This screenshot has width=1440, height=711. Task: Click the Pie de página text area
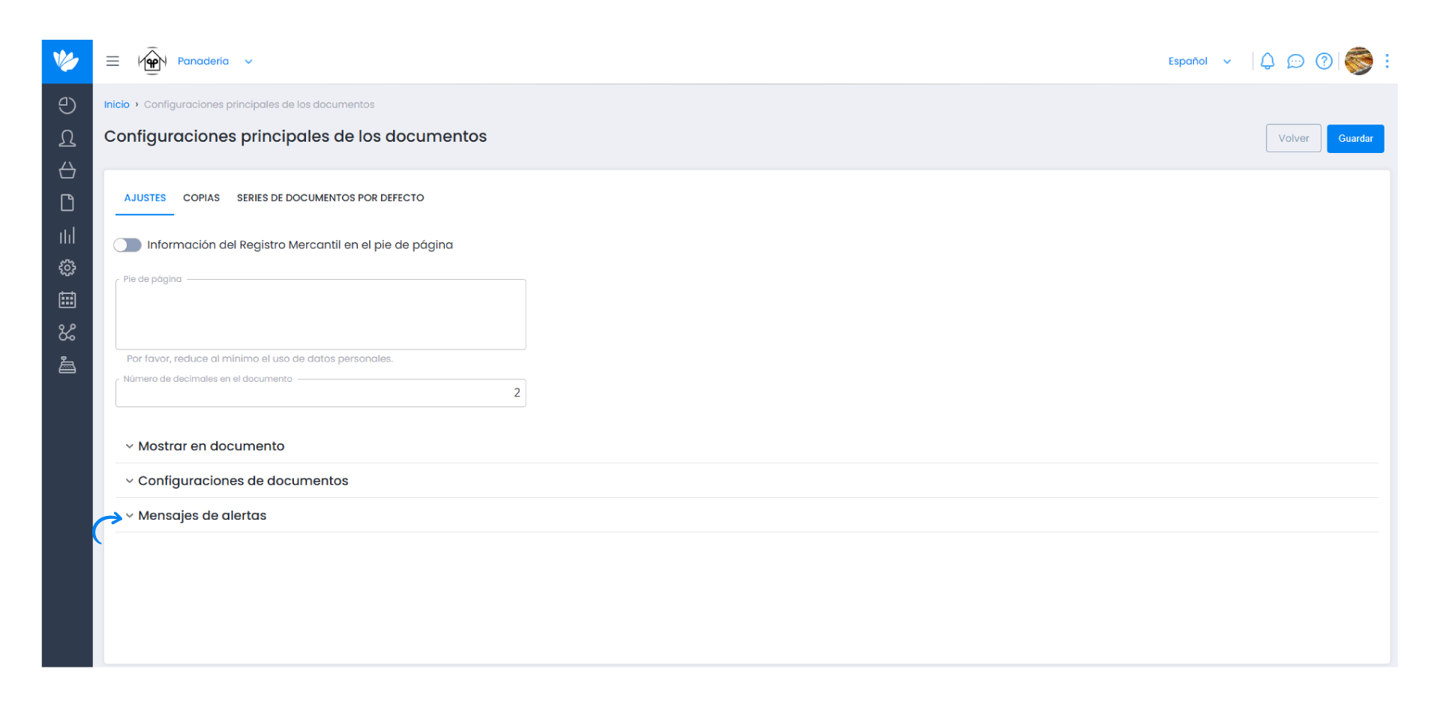tap(320, 314)
